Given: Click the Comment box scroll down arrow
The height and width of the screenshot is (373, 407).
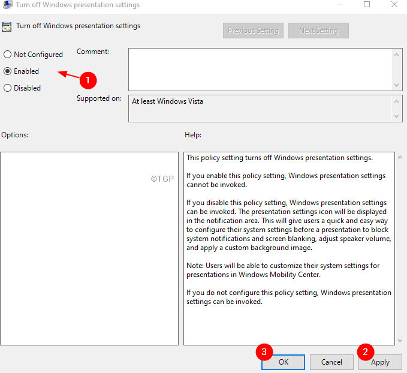Looking at the screenshot, I should tap(396, 85).
